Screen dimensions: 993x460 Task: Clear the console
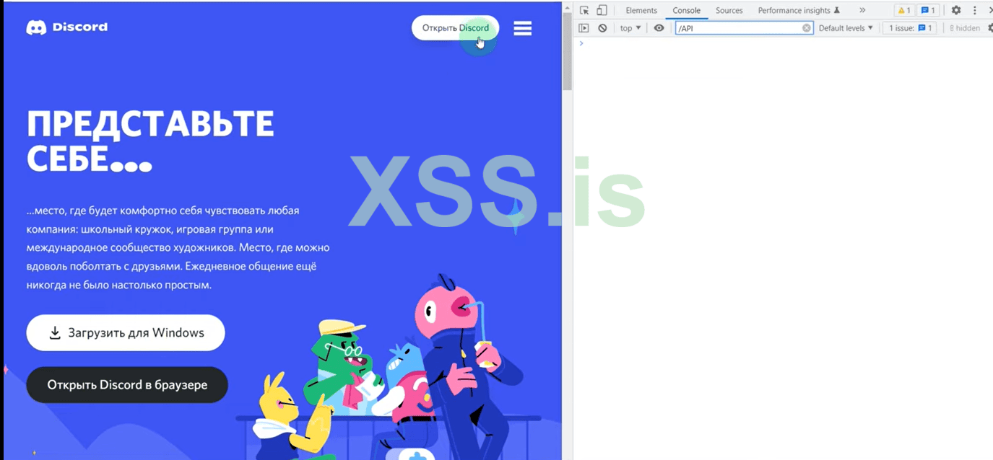pos(602,28)
